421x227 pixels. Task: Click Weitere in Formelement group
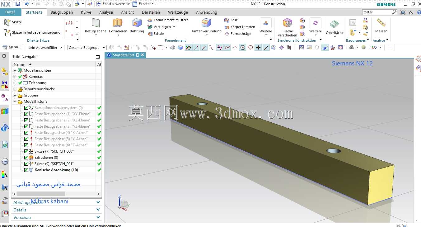pos(266,26)
